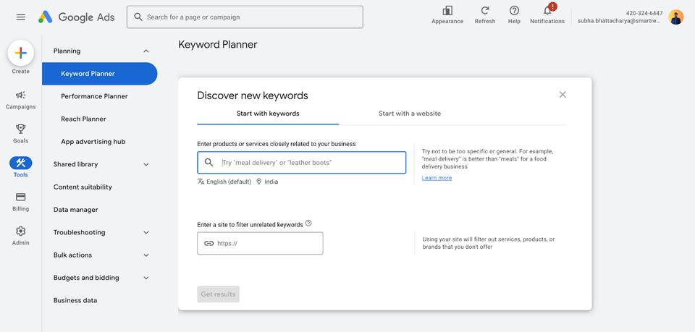Open Business data
Viewport: 695px width, 332px height.
[x=75, y=301]
